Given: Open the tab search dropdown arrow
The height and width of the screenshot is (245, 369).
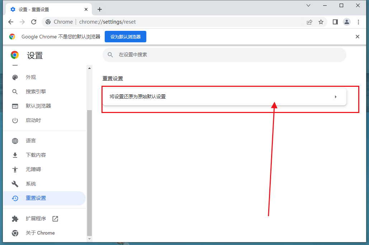Looking at the screenshot, I should [308, 5].
